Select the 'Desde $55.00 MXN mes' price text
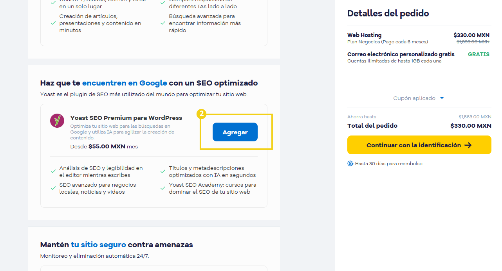This screenshot has width=502, height=271. click(x=104, y=147)
